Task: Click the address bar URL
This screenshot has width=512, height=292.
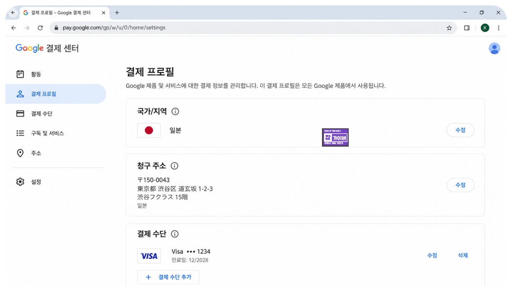Action: click(114, 28)
